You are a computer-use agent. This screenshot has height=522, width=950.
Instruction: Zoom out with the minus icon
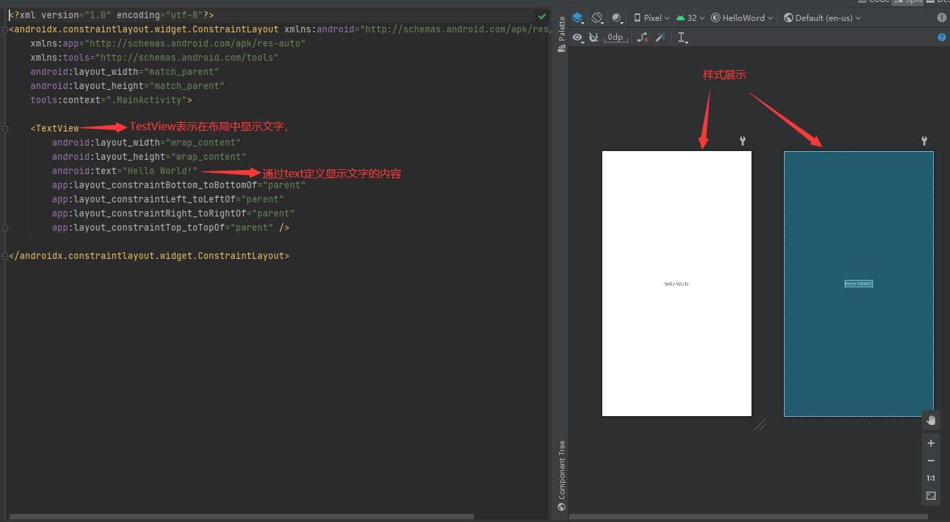(931, 461)
